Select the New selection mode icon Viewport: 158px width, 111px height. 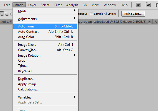pyautogui.click(x=2, y=14)
